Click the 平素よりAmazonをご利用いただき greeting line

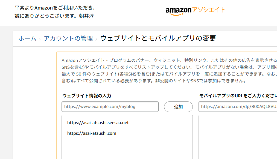[55, 8]
